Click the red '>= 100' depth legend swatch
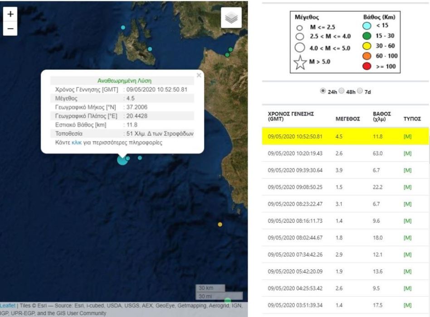This screenshot has height=317, width=430. pos(367,66)
